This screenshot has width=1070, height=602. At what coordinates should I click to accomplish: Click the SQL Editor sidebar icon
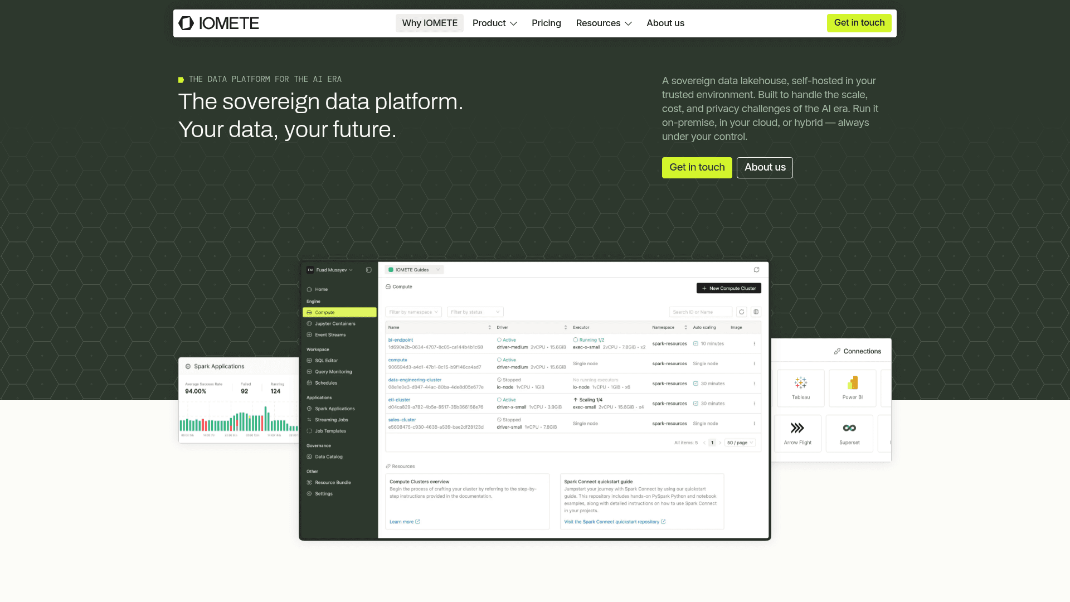click(x=309, y=361)
